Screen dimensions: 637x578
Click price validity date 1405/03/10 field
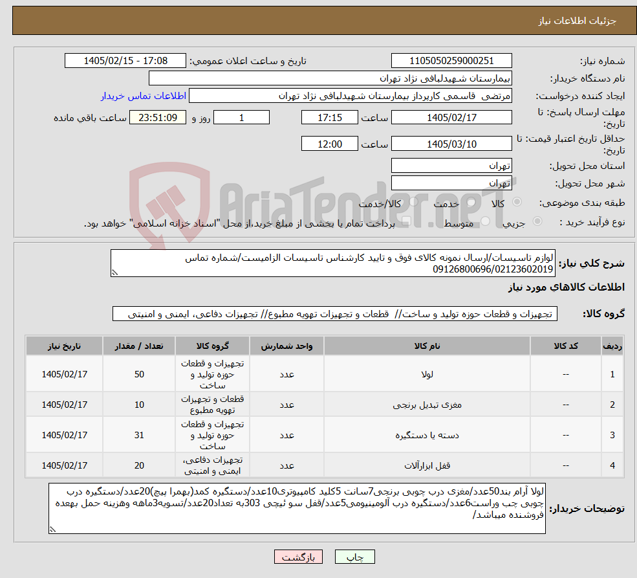coord(451,144)
